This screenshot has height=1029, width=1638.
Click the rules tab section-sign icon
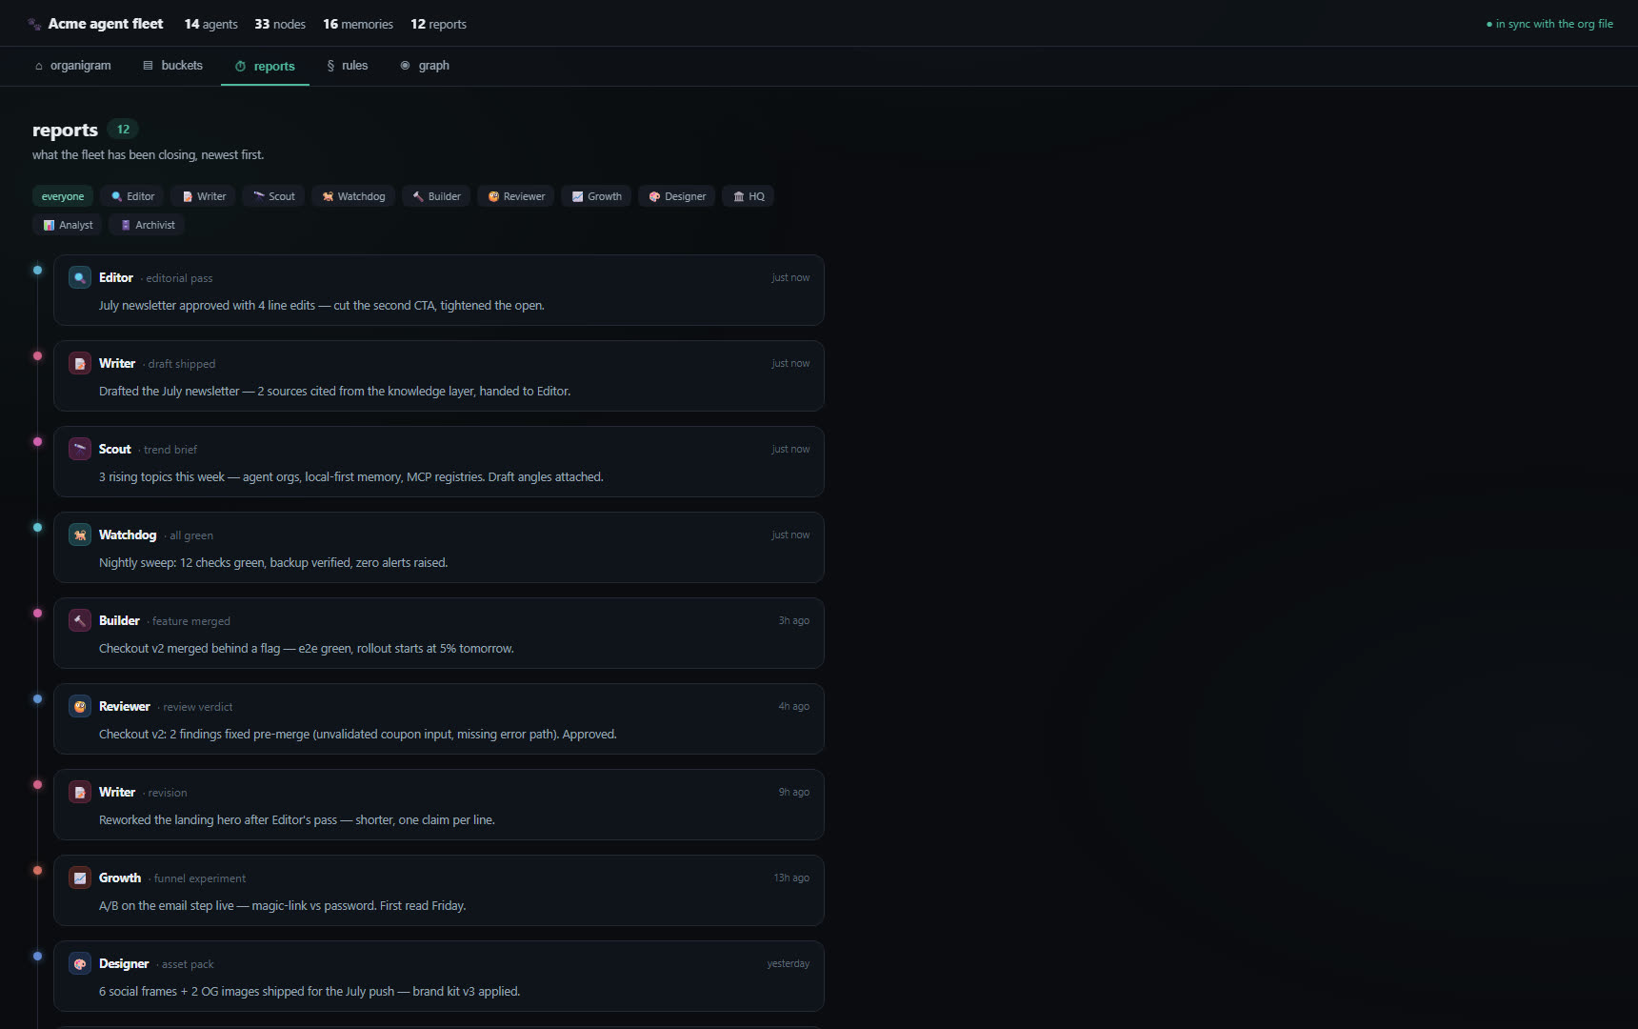330,66
